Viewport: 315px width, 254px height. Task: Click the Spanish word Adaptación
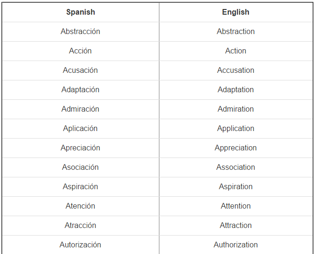coord(80,90)
